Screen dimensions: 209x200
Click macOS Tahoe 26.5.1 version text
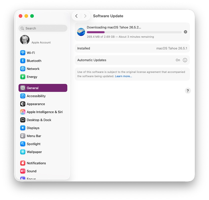tap(172, 48)
